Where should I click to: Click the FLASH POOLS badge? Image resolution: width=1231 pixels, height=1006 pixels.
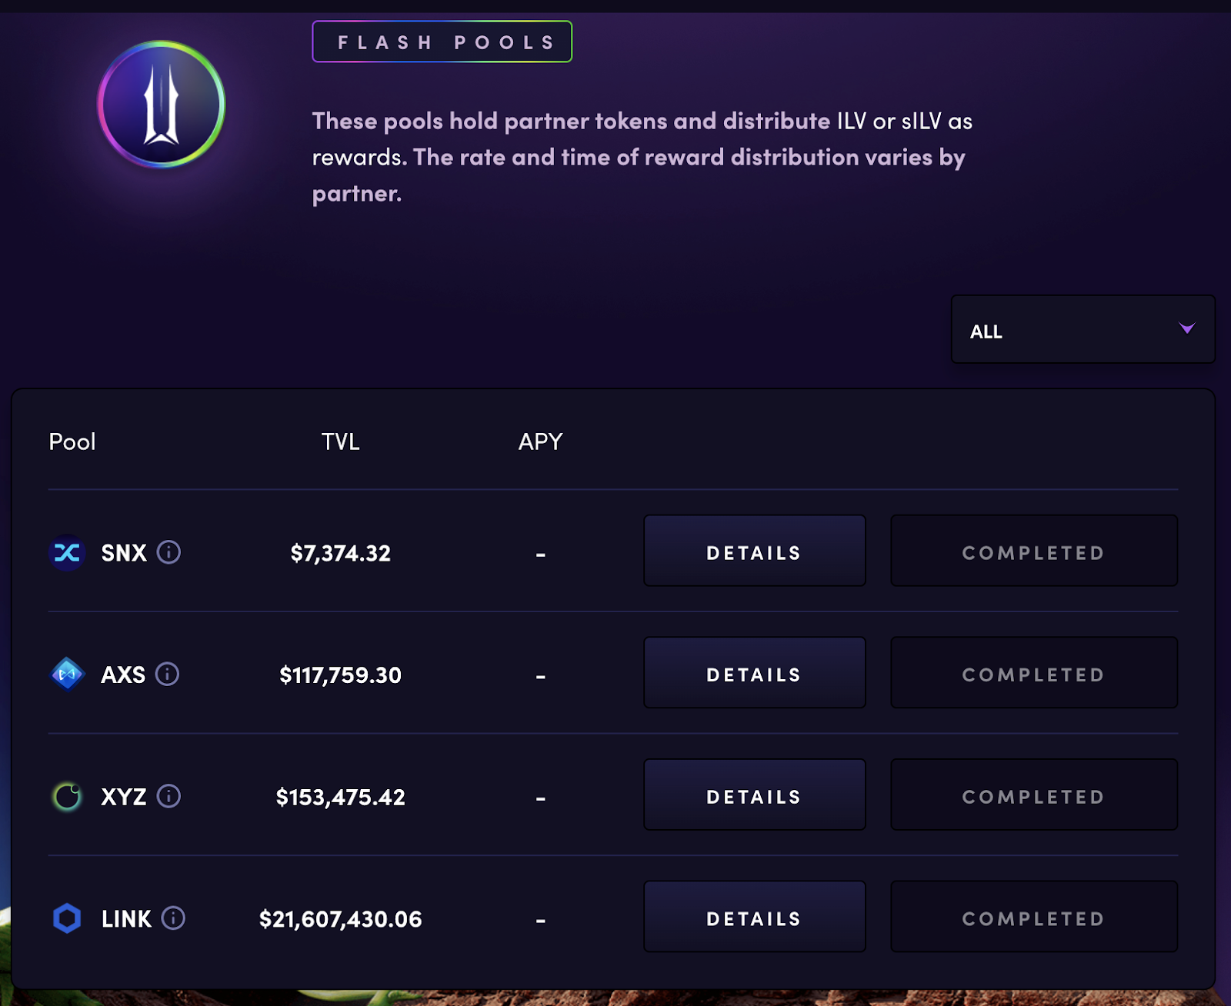click(x=441, y=42)
